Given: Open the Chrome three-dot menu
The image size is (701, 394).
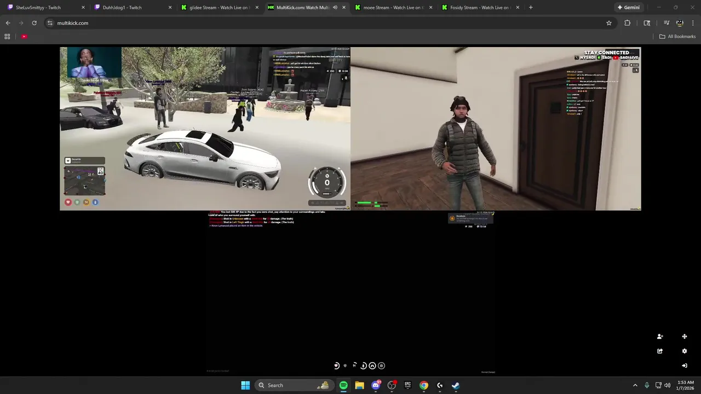Looking at the screenshot, I should [x=693, y=23].
